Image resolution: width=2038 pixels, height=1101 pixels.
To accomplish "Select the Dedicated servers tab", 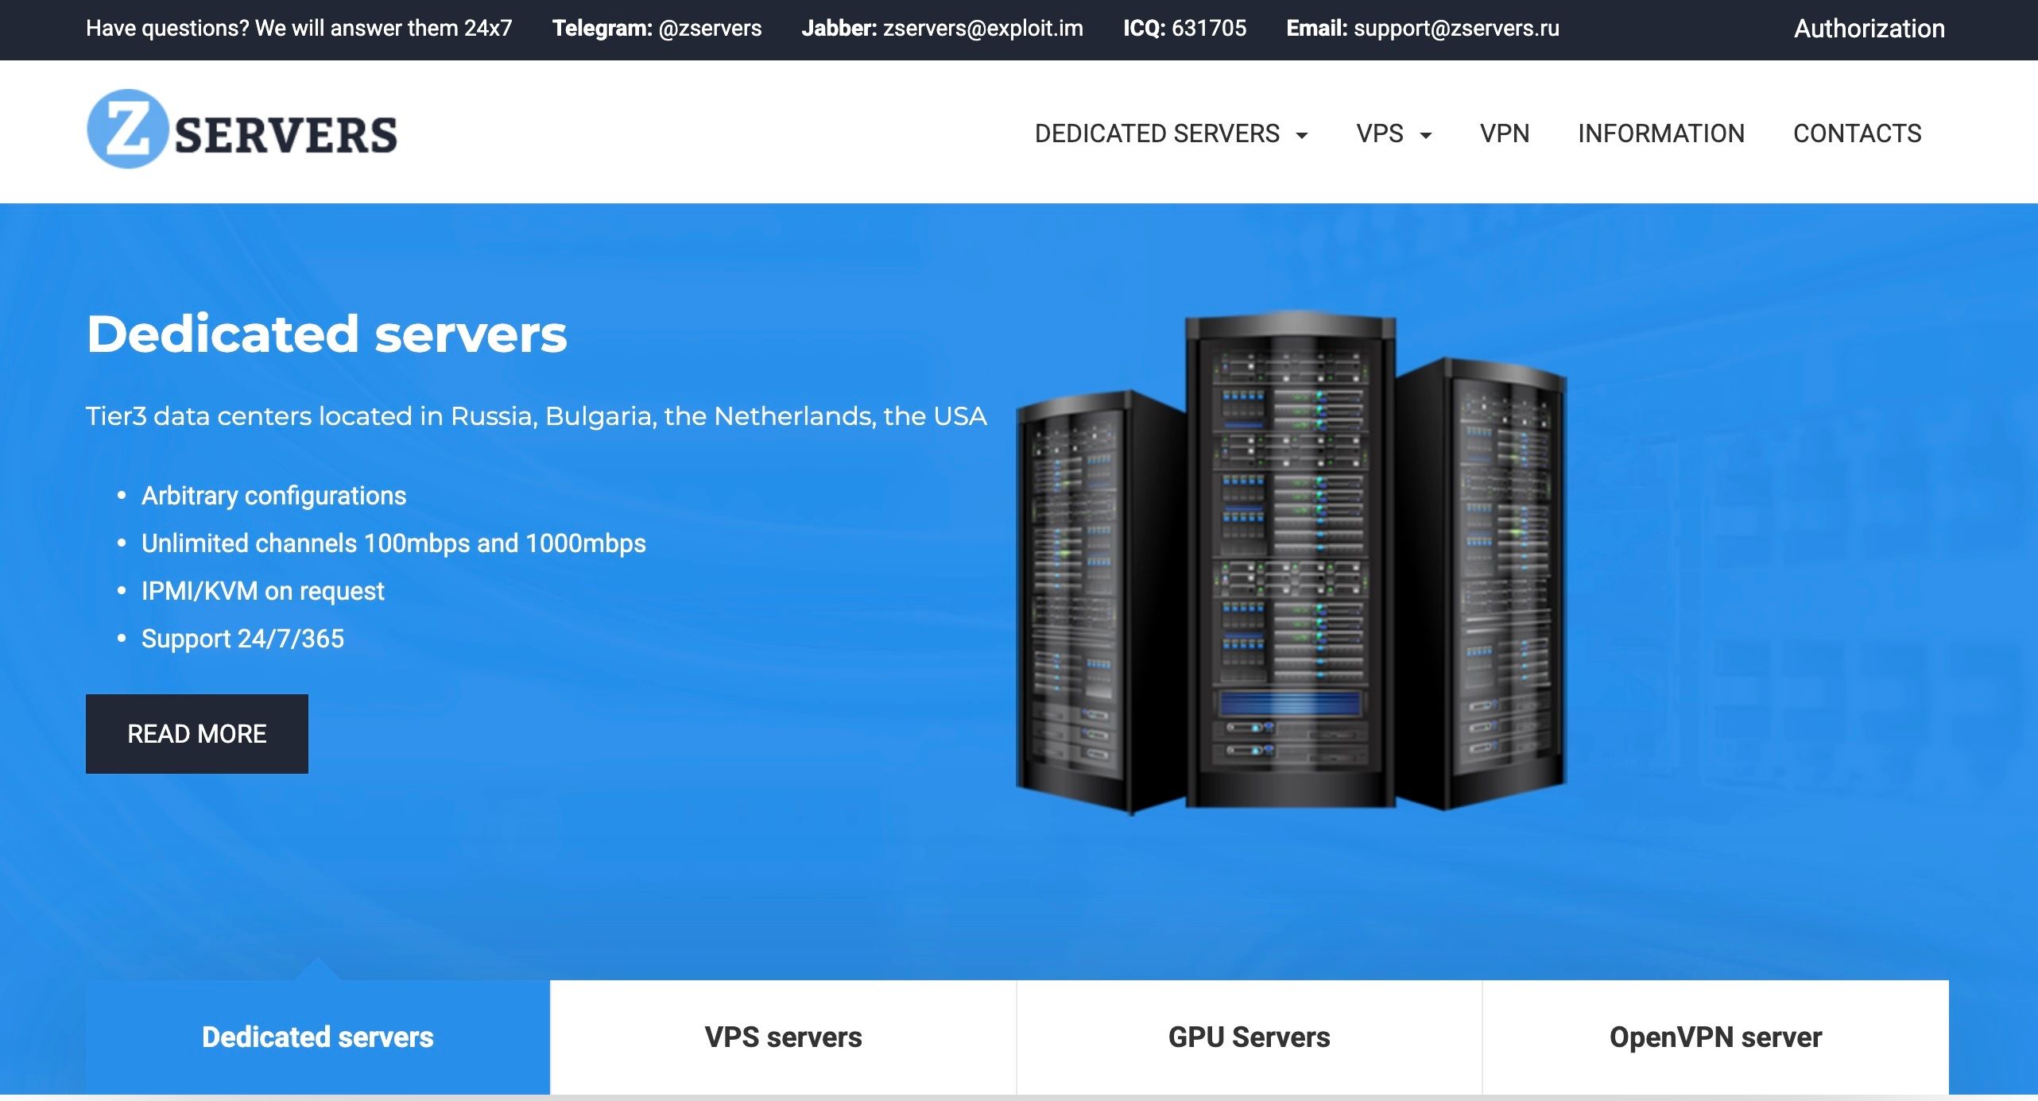I will pyautogui.click(x=318, y=1037).
